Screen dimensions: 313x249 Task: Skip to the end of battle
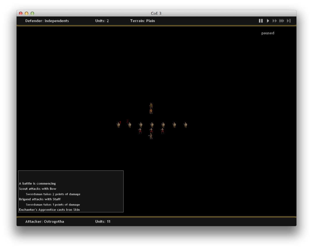(x=289, y=21)
